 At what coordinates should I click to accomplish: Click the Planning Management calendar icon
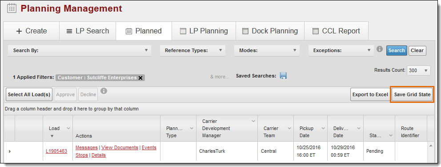point(12,8)
